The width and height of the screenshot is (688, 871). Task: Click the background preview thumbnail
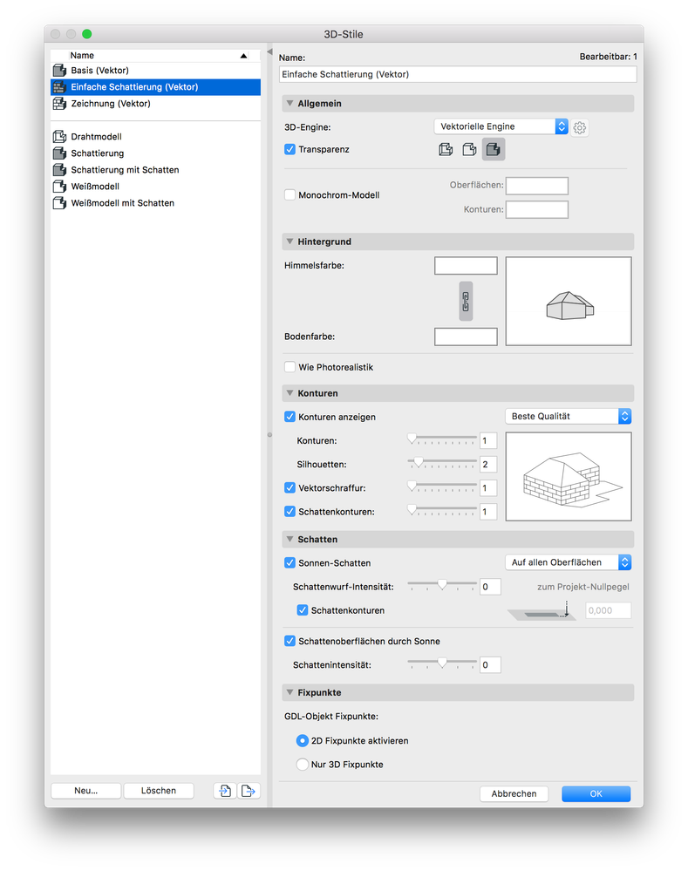pyautogui.click(x=569, y=301)
